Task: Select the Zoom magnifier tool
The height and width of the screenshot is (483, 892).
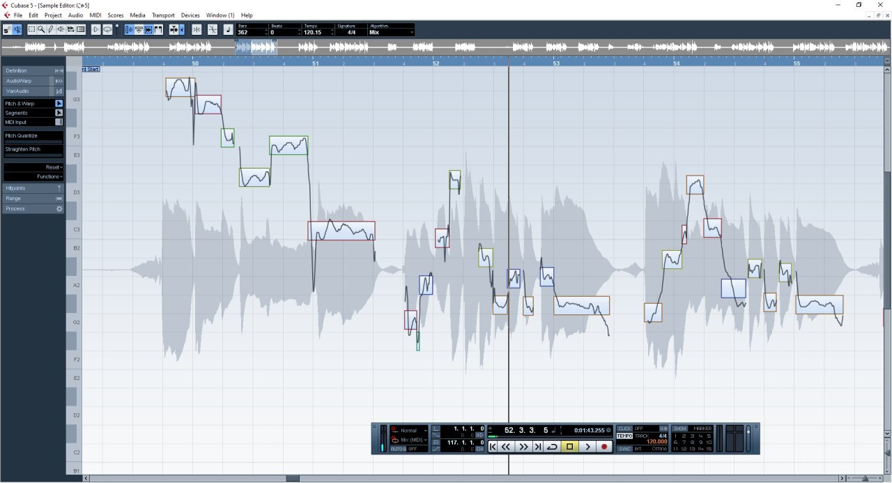Action: [x=42, y=30]
